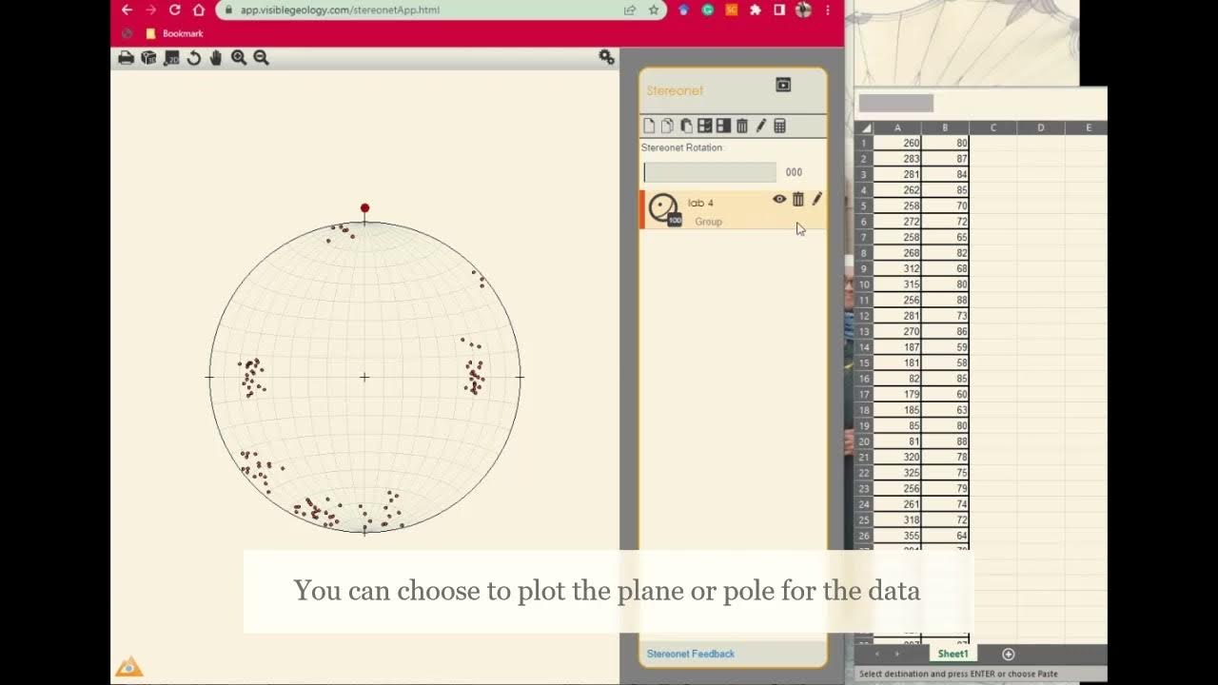Click the lab 4 stereonet group icon

click(663, 208)
